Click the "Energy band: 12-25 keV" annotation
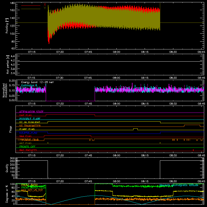Image resolution: width=207 pixels, height=207 pixels. [38, 82]
